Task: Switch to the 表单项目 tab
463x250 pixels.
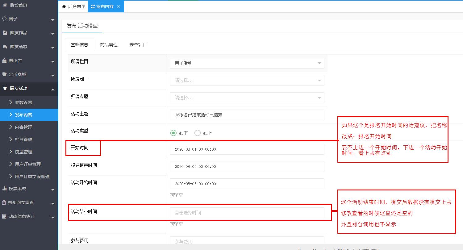Action: 138,45
